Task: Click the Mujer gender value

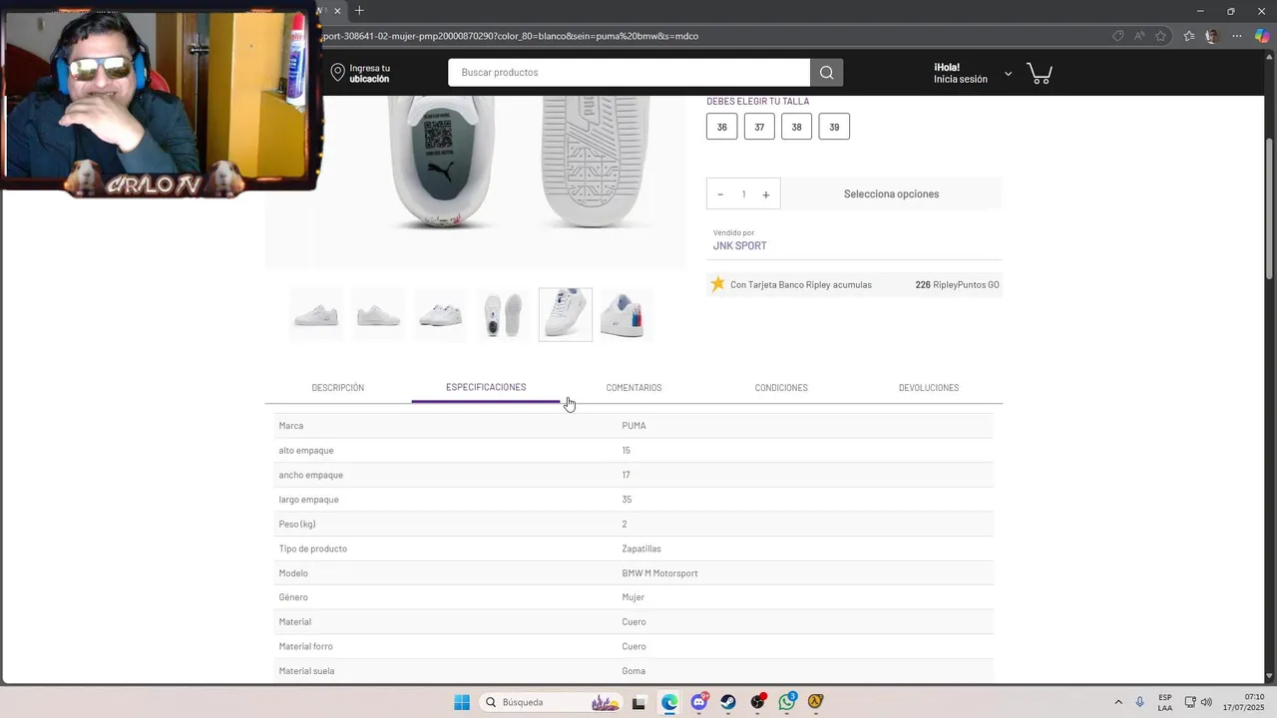Action: (634, 597)
